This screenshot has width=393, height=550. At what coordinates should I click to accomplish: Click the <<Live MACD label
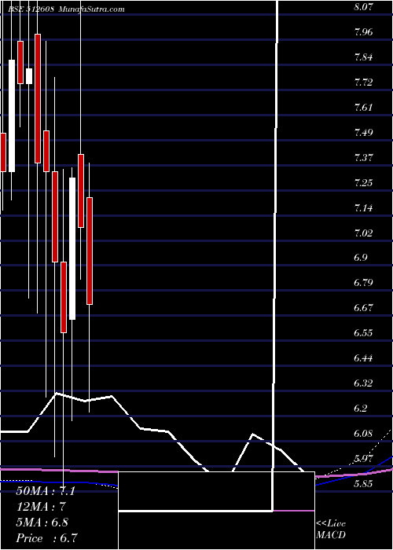[331, 530]
